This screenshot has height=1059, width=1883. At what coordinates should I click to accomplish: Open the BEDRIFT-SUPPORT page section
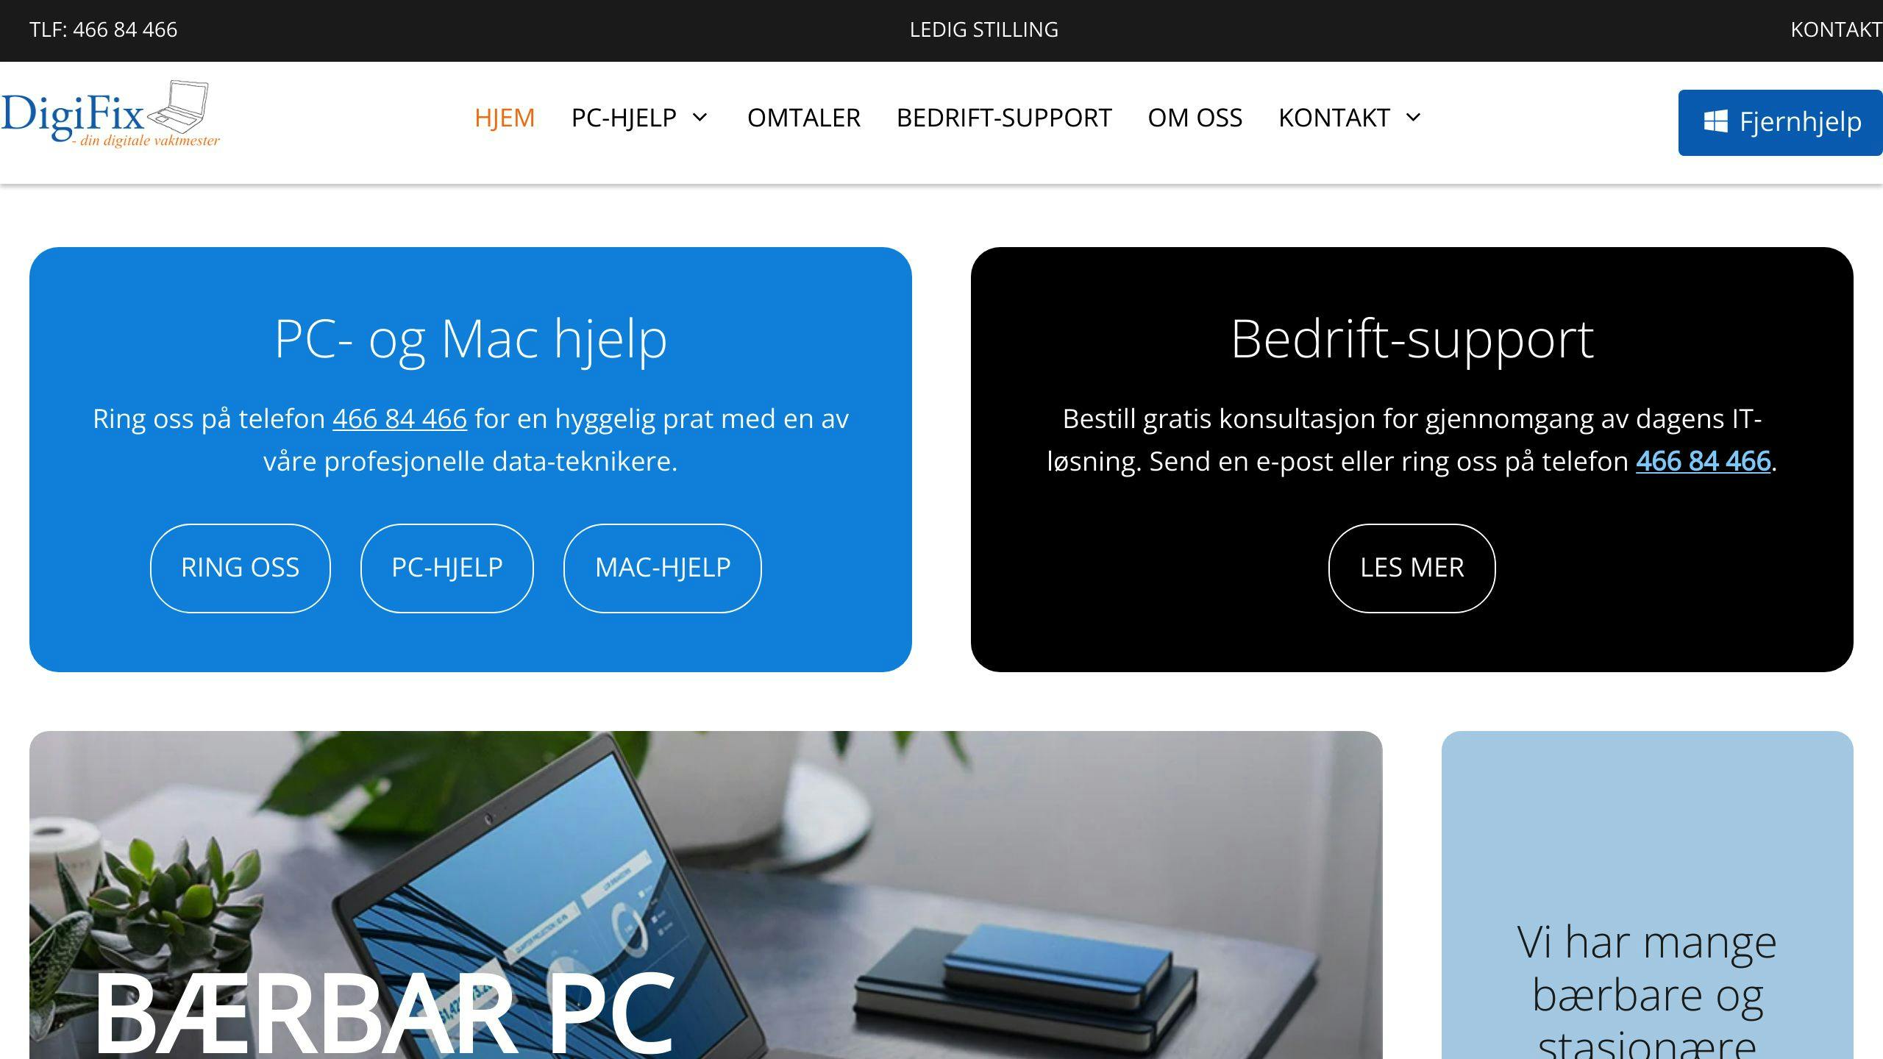(1005, 118)
